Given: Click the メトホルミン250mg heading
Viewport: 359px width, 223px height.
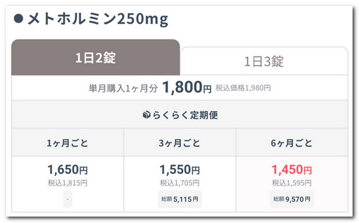Looking at the screenshot, I should (x=98, y=19).
